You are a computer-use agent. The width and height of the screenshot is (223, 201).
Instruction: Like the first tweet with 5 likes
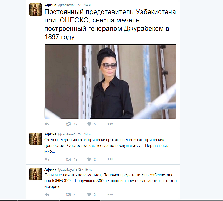89,124
